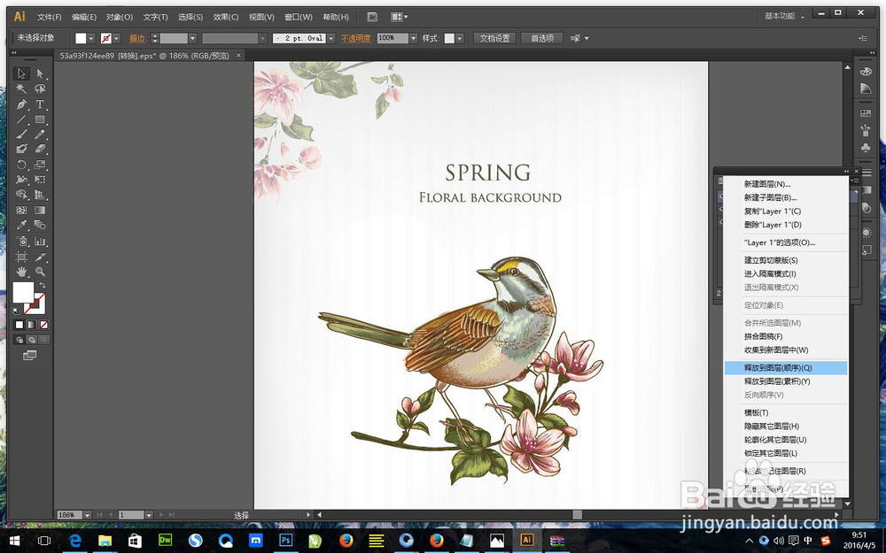The width and height of the screenshot is (886, 553).
Task: Open brush definition 2 pt. Oval dropdown
Action: pyautogui.click(x=331, y=38)
